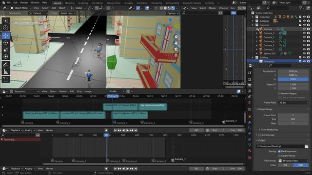
Task: Hide Camera_5 with its eye icon
Action: coord(304,45)
